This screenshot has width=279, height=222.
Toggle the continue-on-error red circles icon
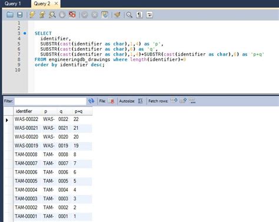[x=72, y=15]
